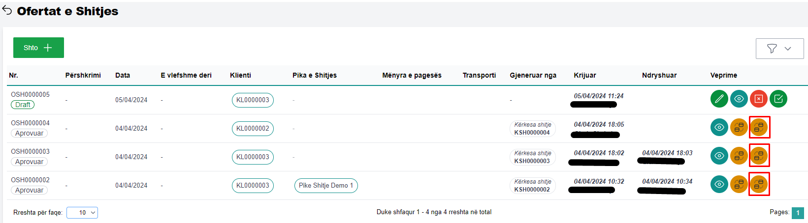
Task: Sort by the Klienti column header
Action: (240, 75)
